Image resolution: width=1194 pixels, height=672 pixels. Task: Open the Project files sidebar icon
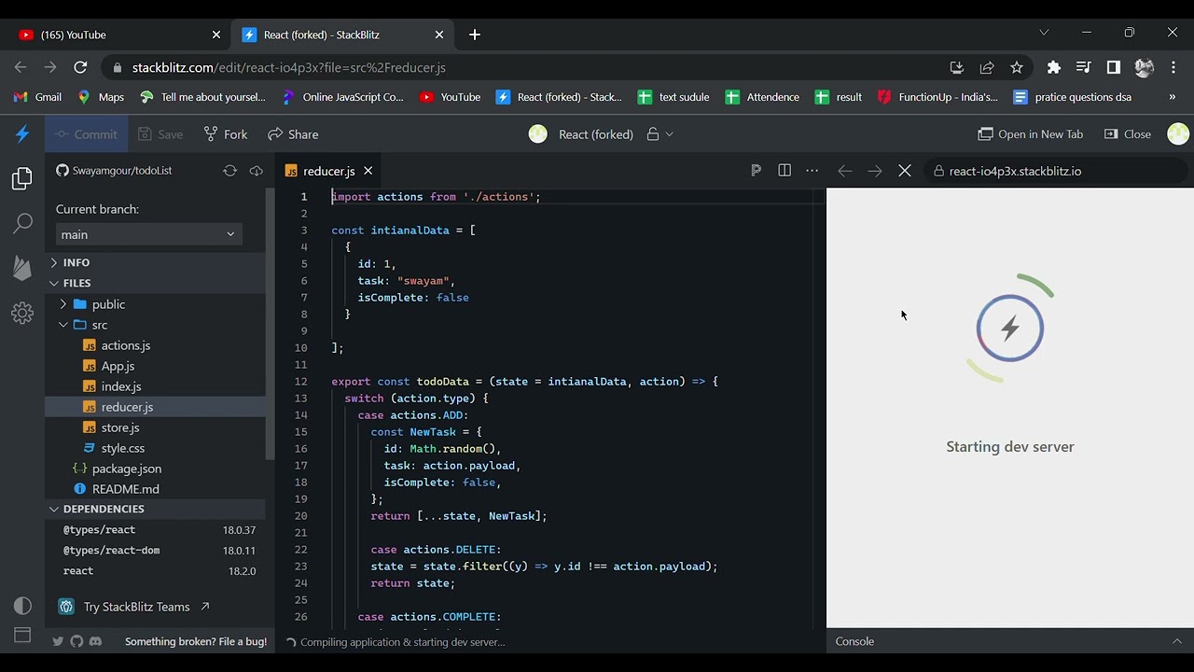tap(22, 178)
